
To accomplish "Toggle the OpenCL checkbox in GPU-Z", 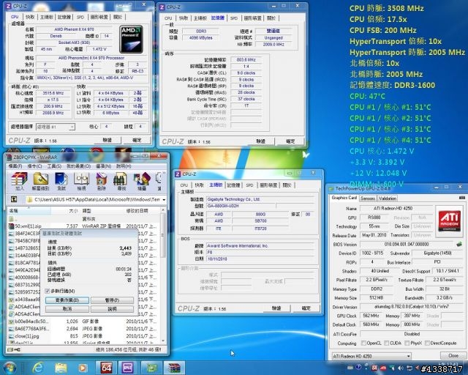I will (363, 343).
